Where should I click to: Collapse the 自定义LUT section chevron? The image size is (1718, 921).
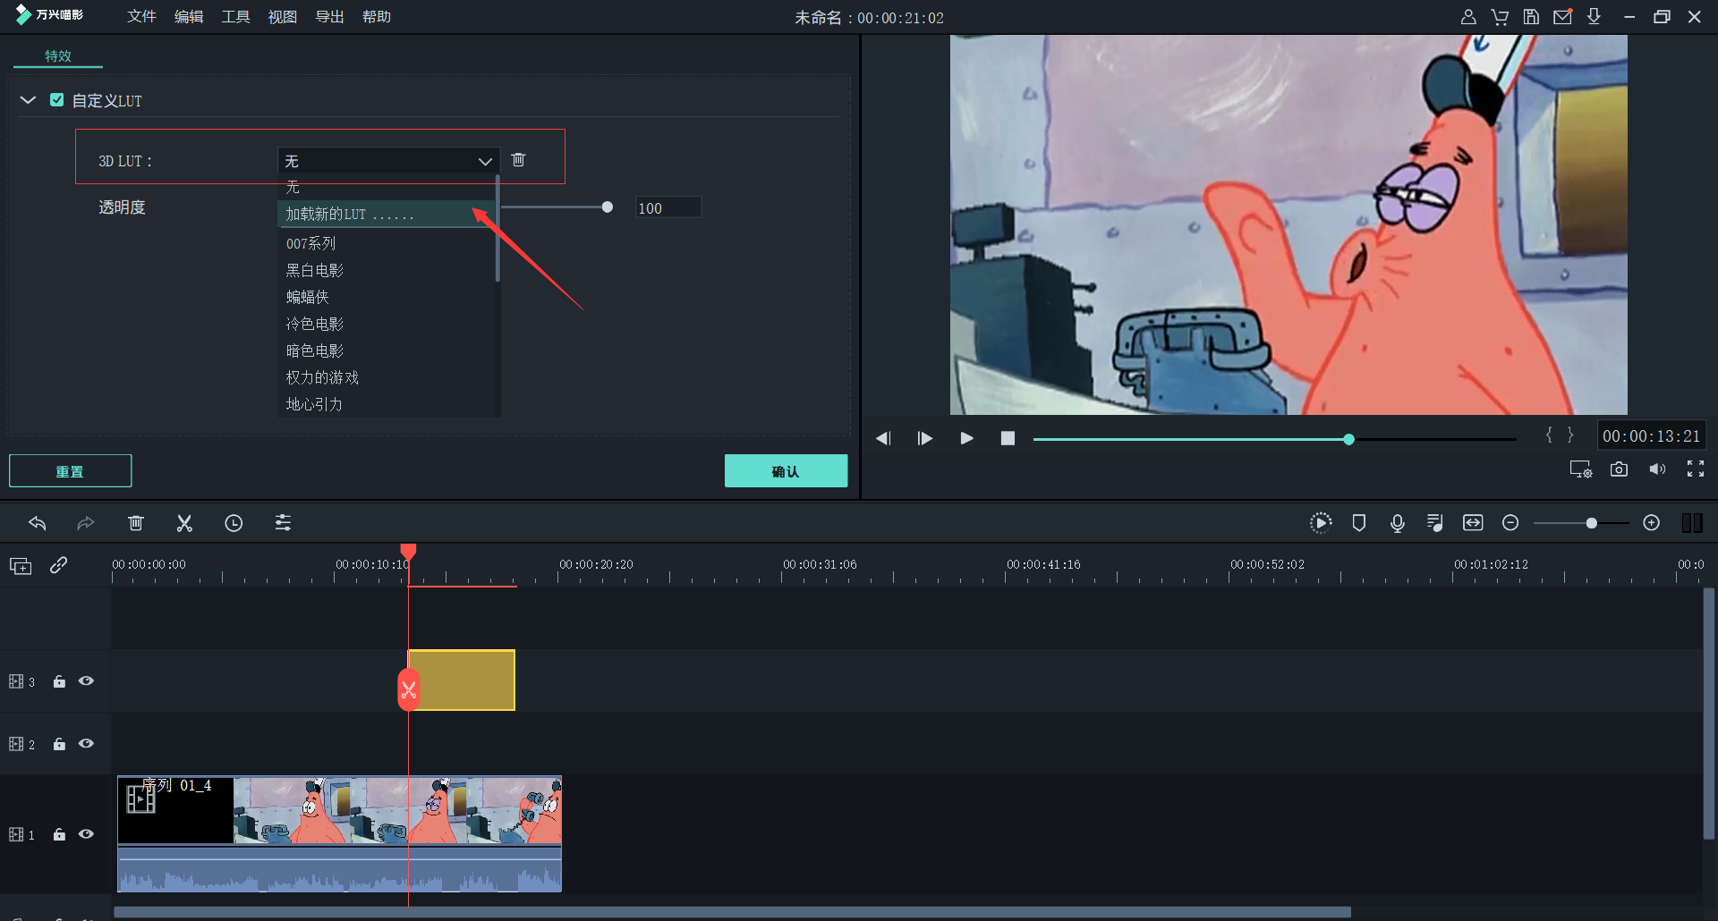(28, 100)
